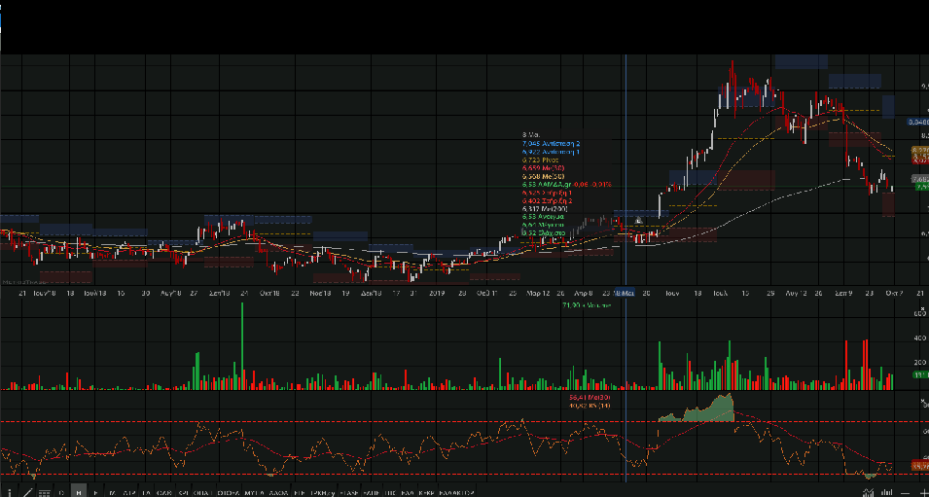
Task: Click the Νοε'18 label on time axis
Action: coord(320,293)
